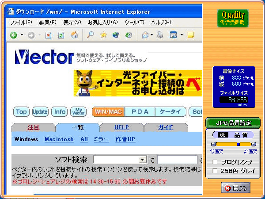This screenshot has height=199, width=265.
Task: Click the JPG品質設定 header button
Action: point(233,123)
